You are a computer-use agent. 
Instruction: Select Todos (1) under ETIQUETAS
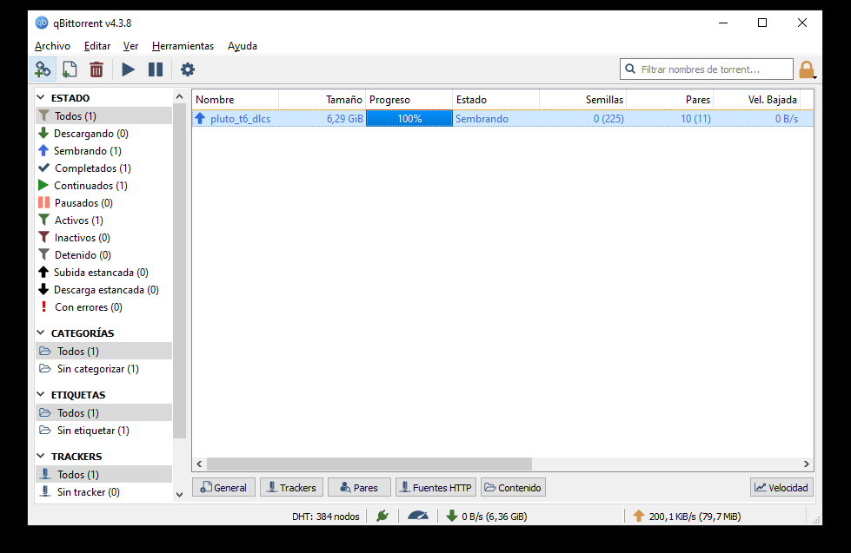[103, 413]
